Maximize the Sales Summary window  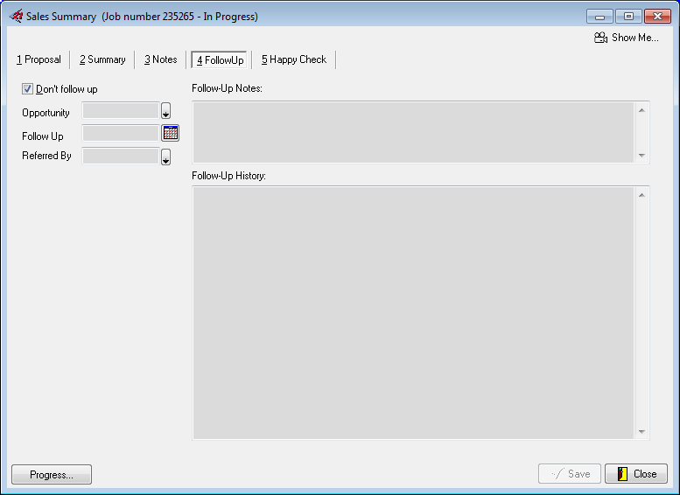tap(628, 17)
